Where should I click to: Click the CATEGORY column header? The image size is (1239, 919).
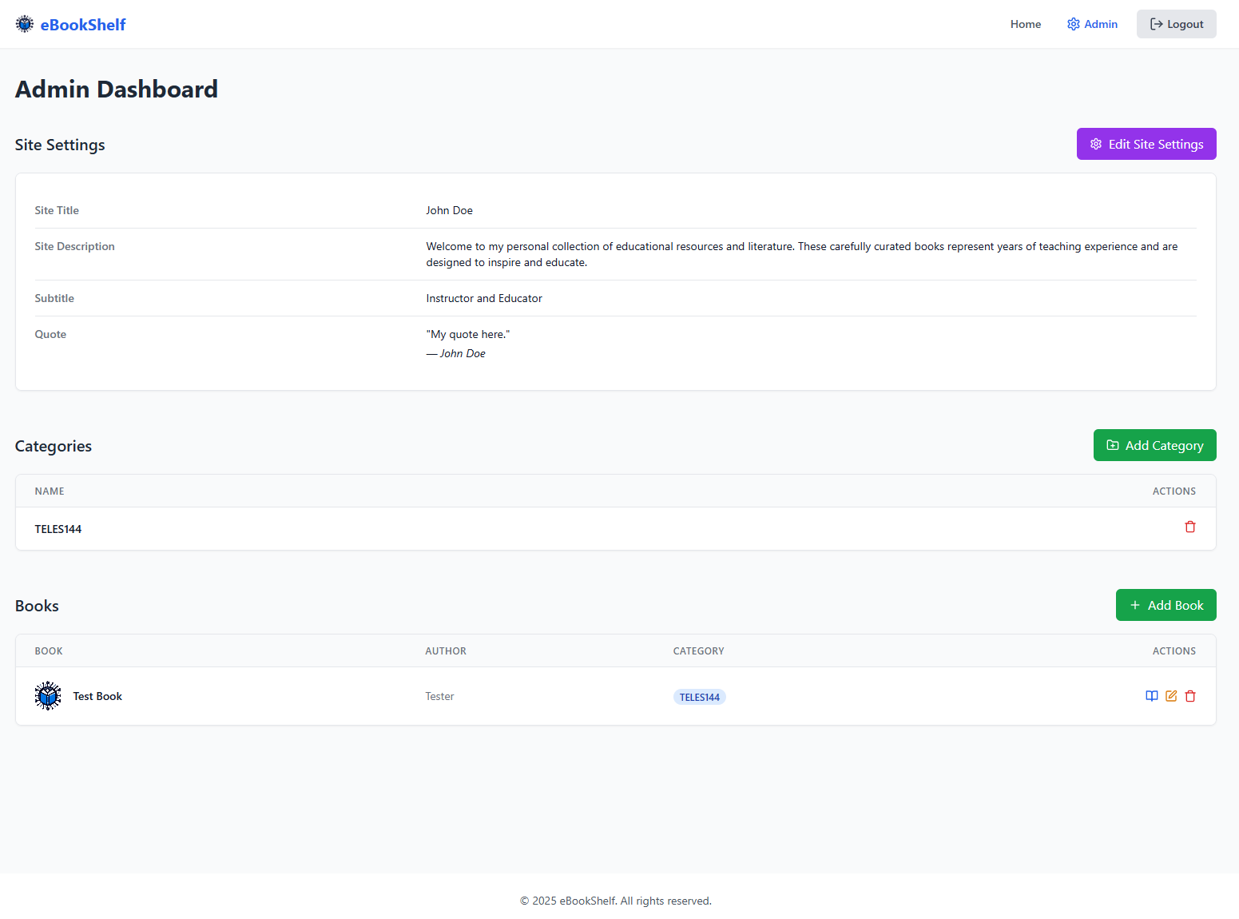[x=699, y=651]
